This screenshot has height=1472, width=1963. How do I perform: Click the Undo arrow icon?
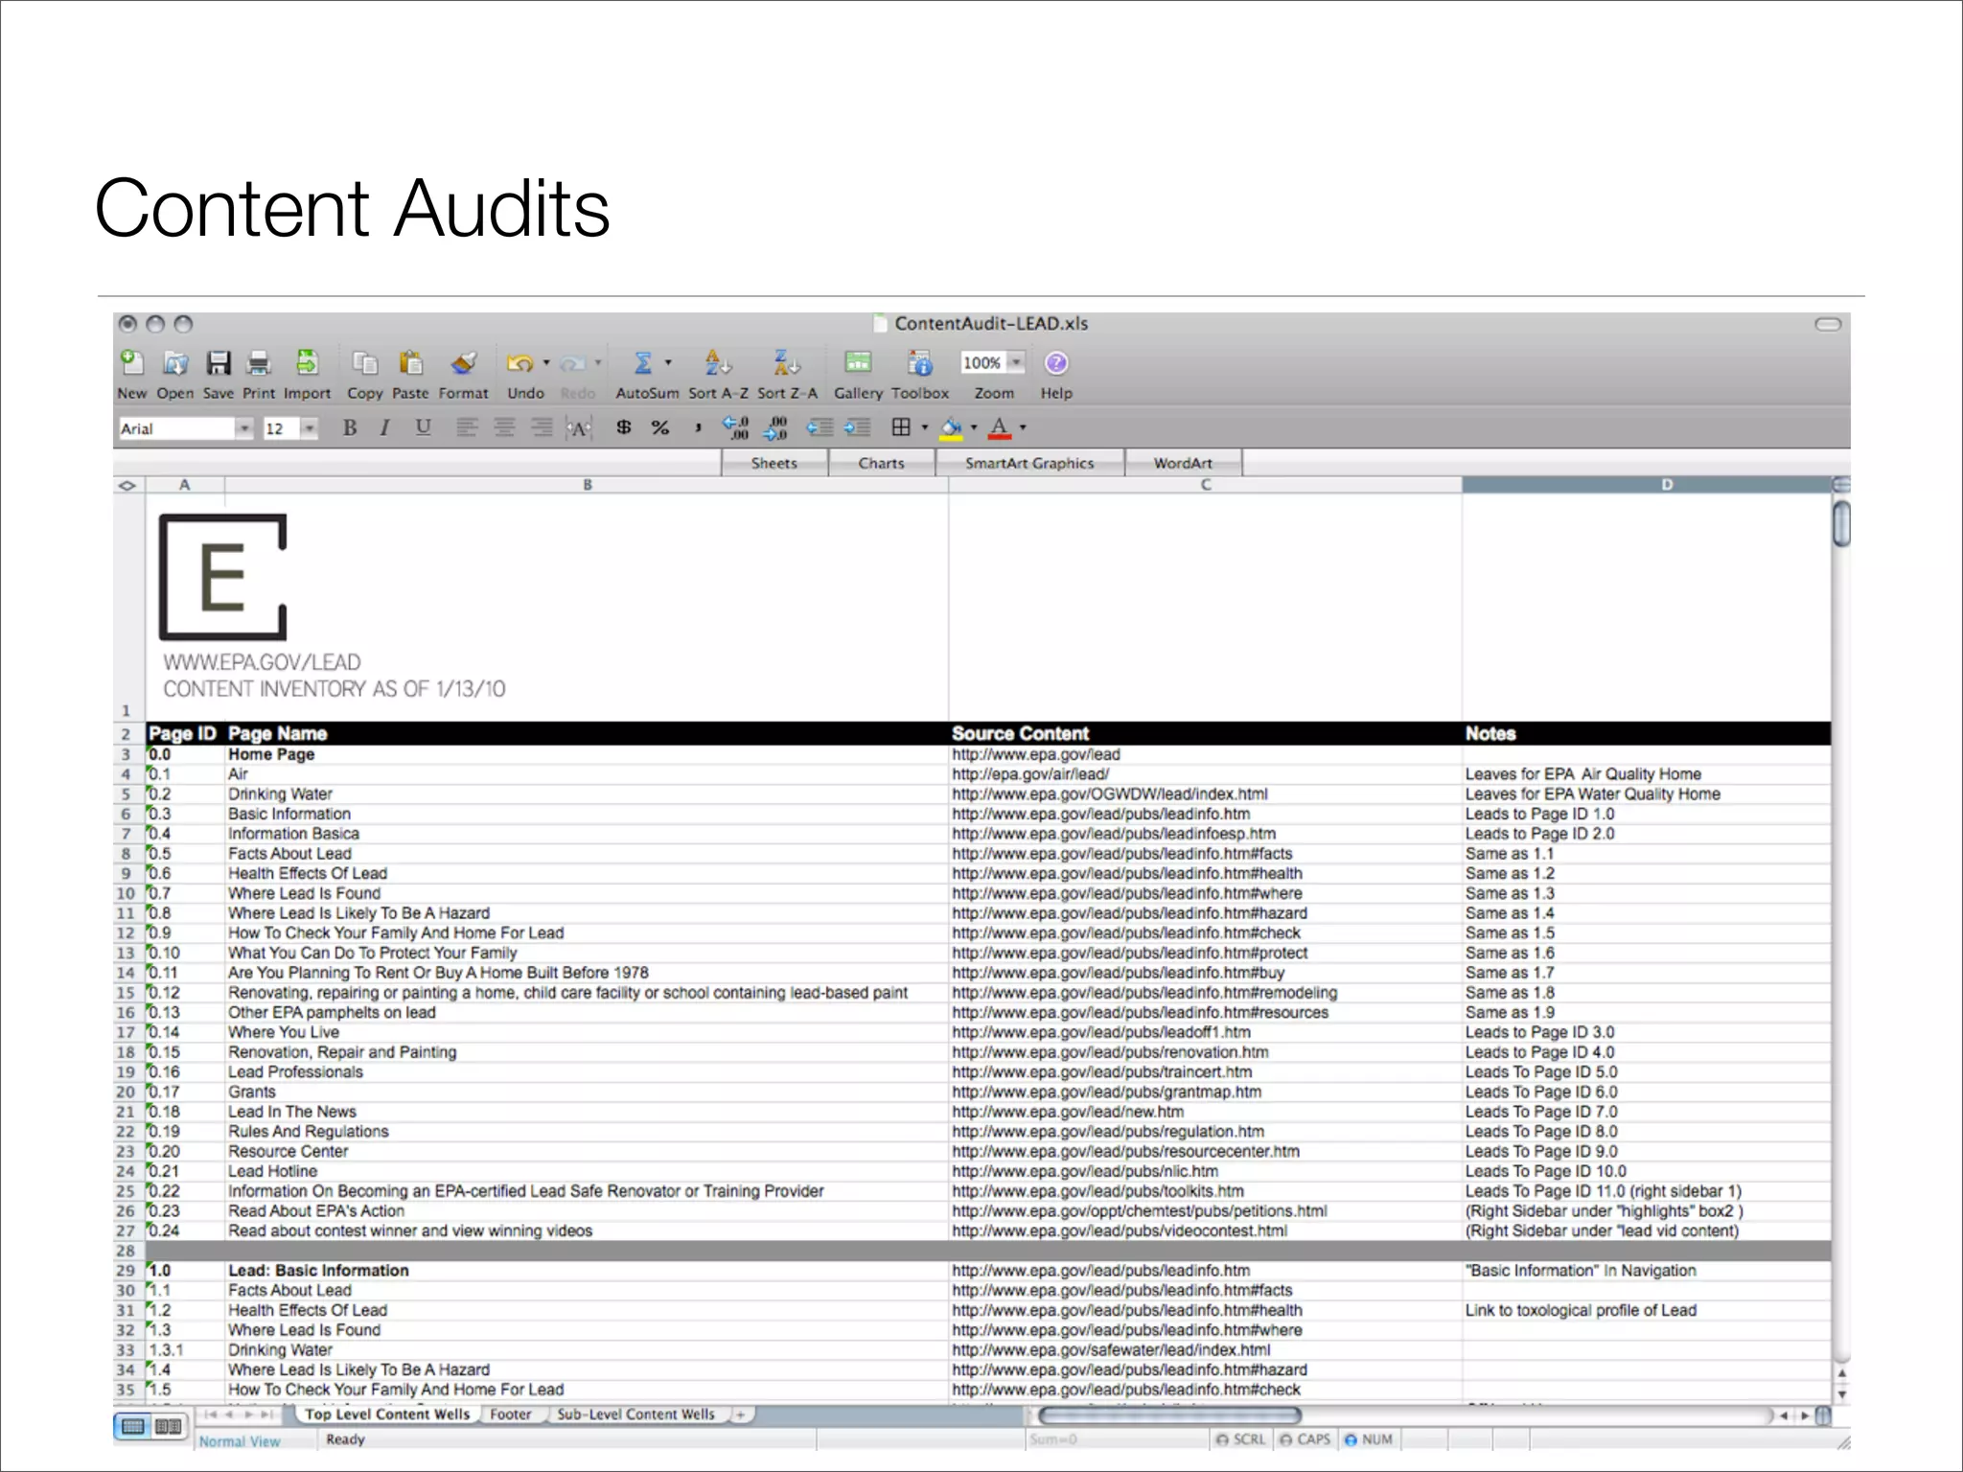520,363
